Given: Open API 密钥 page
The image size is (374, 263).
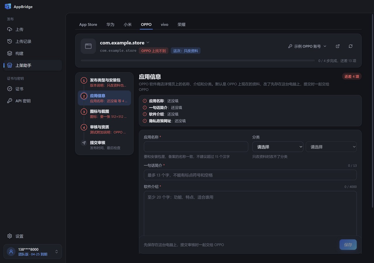Looking at the screenshot, I should pyautogui.click(x=33, y=101).
